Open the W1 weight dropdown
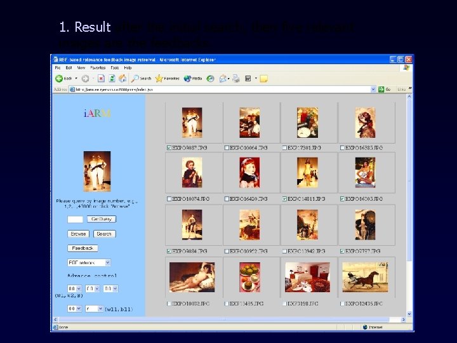Screen dimensions: 457x343 [75, 288]
